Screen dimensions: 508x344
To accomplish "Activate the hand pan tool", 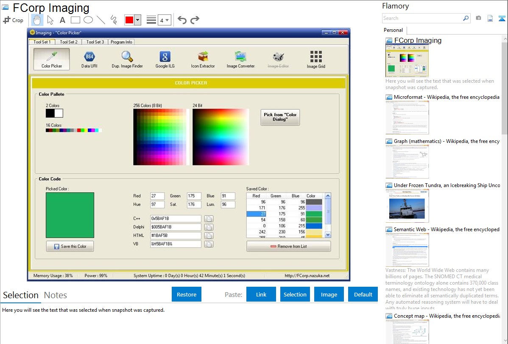I will point(37,20).
